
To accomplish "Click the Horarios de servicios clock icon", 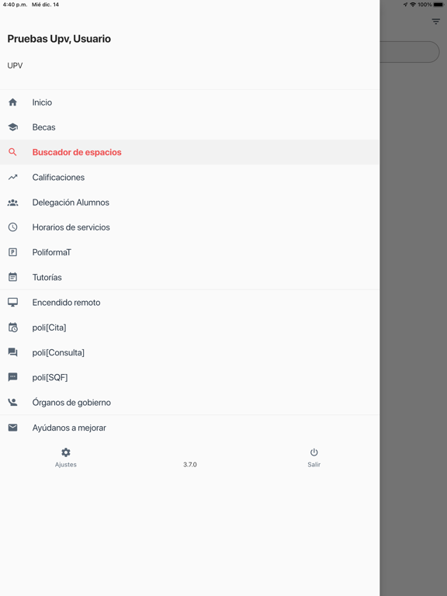I will [x=12, y=227].
